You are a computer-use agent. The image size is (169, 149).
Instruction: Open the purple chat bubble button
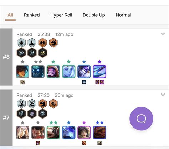(x=141, y=119)
